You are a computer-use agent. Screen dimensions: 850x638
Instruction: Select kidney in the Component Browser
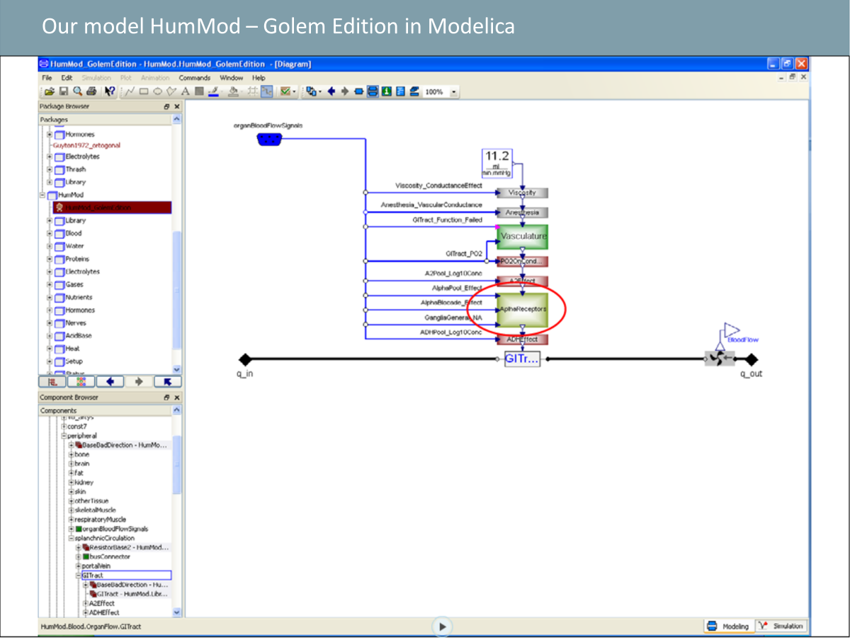click(x=84, y=482)
